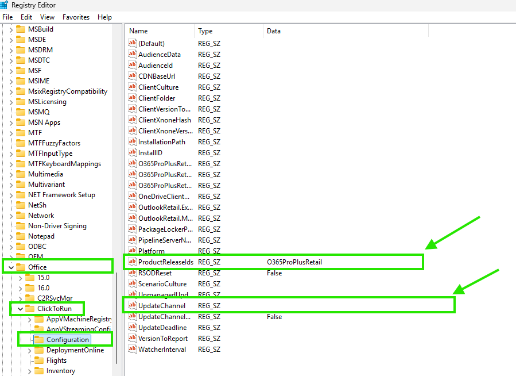This screenshot has height=376, width=516.
Task: Select the Multivariant key
Action: pos(46,184)
